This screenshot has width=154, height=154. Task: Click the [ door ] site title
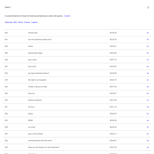7,7
